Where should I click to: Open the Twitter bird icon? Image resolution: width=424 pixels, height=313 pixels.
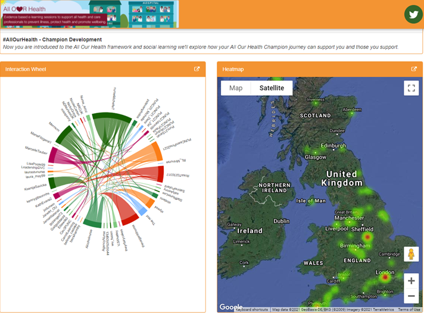click(x=413, y=14)
